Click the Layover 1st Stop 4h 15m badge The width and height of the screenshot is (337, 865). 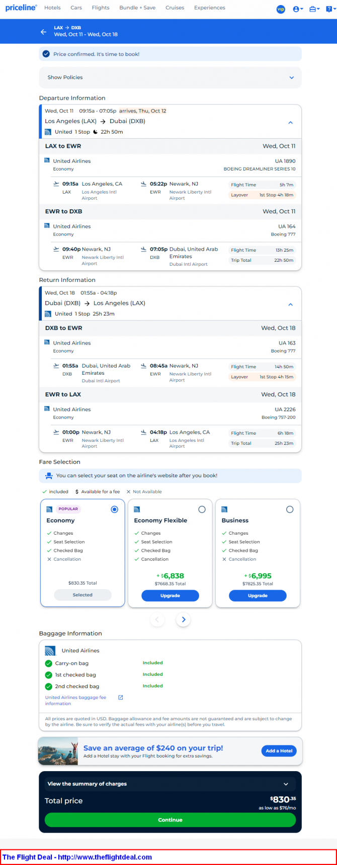pyautogui.click(x=262, y=377)
